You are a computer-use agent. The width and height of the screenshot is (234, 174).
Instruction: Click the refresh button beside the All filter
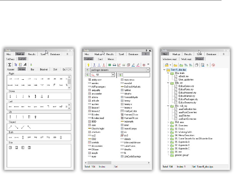[x=88, y=75]
